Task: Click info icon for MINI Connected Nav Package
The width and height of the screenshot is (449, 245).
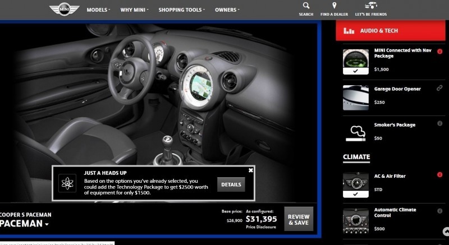Action: click(x=439, y=52)
